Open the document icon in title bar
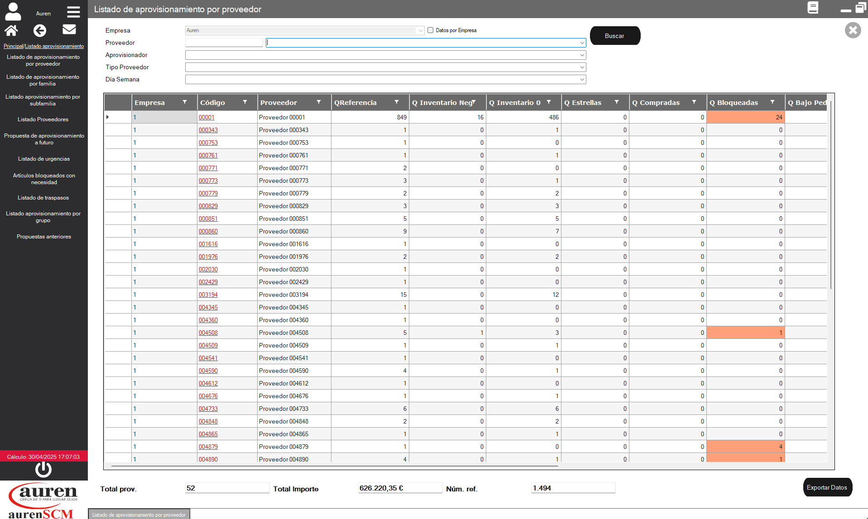 point(813,8)
